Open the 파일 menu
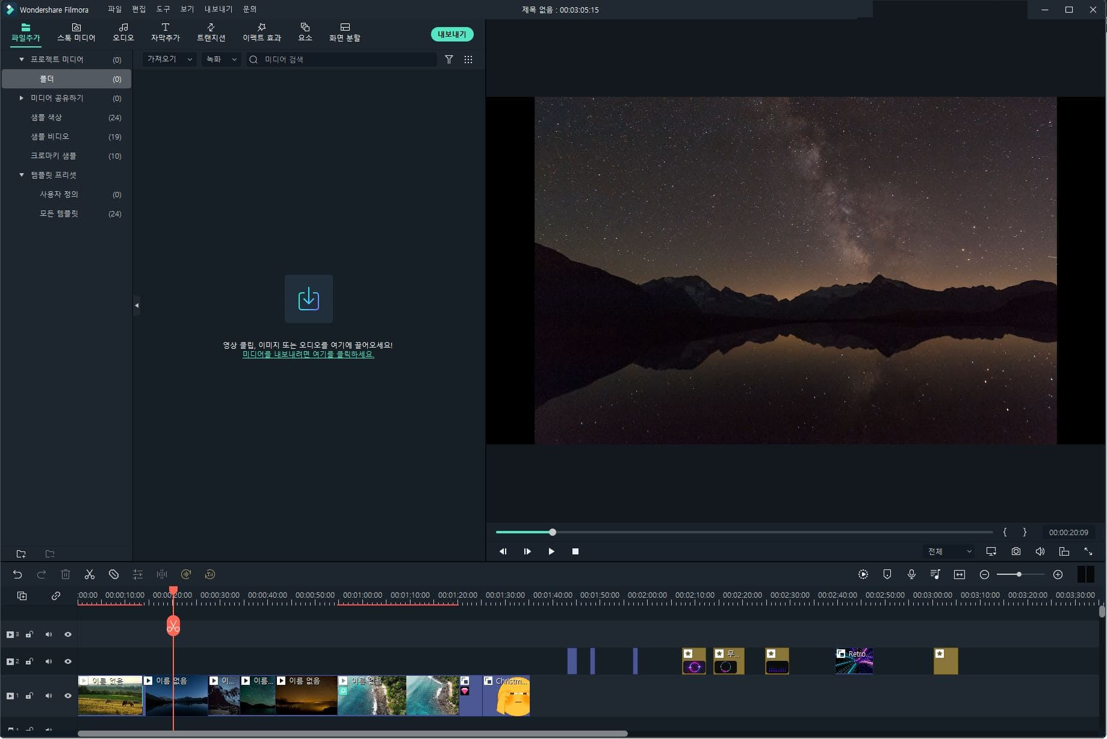This screenshot has height=739, width=1107. [115, 9]
